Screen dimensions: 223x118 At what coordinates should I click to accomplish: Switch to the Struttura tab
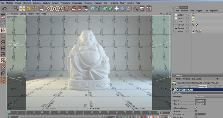click(183, 7)
